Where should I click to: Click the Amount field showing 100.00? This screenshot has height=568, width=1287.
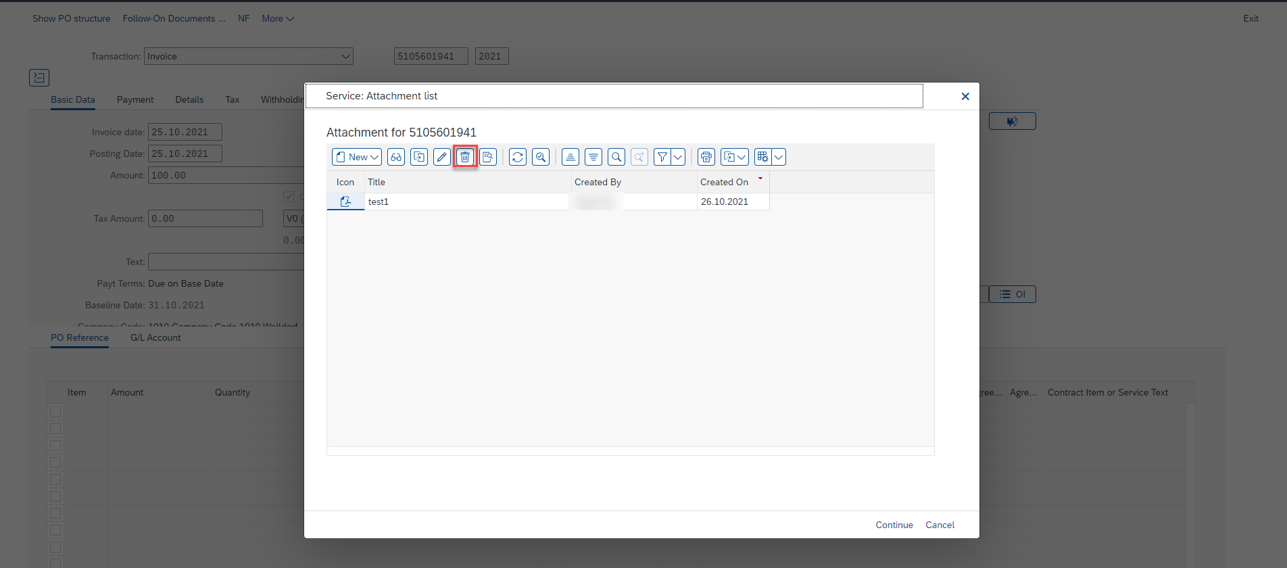pyautogui.click(x=226, y=175)
